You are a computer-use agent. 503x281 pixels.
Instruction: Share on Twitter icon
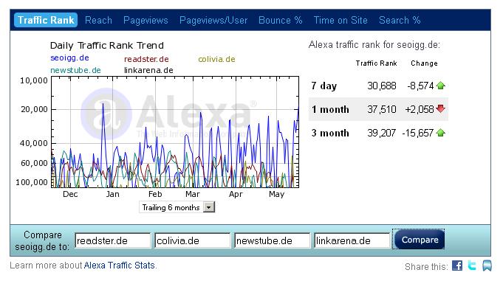pyautogui.click(x=472, y=266)
